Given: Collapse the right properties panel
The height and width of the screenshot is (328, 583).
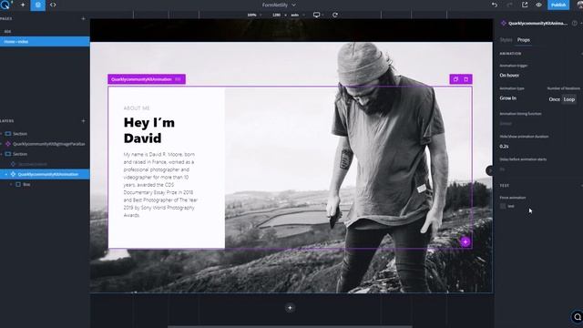Looking at the screenshot, I should click(x=490, y=170).
